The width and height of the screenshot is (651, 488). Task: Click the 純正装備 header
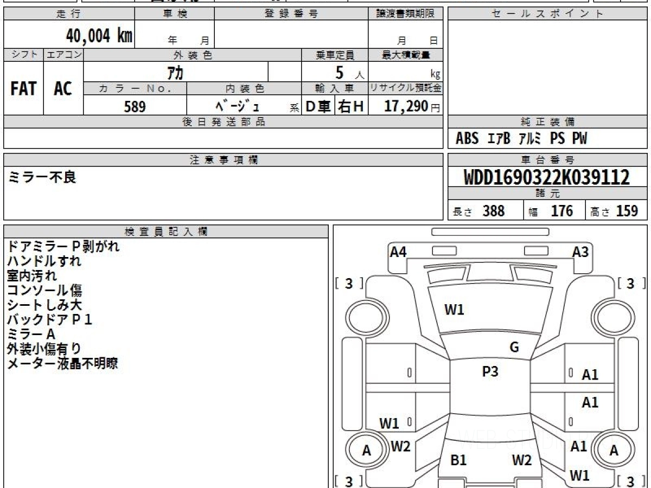click(x=547, y=122)
